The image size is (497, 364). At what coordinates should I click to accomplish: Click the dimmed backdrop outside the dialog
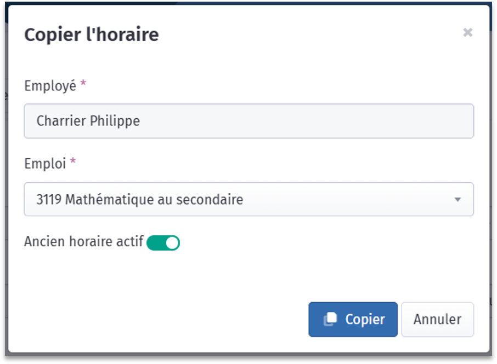pos(3,190)
